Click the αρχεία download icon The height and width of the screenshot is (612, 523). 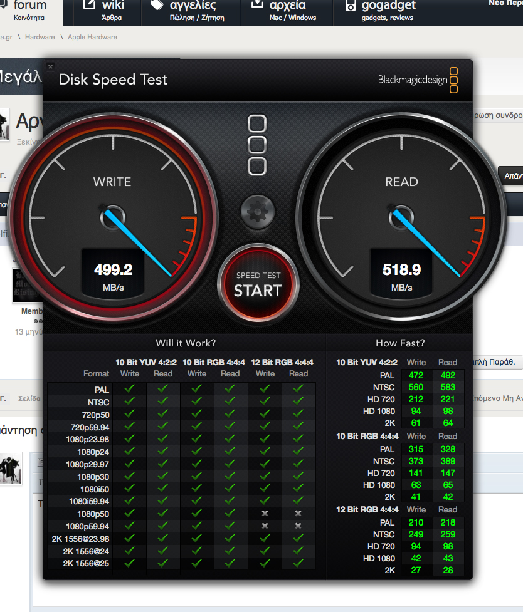(257, 4)
